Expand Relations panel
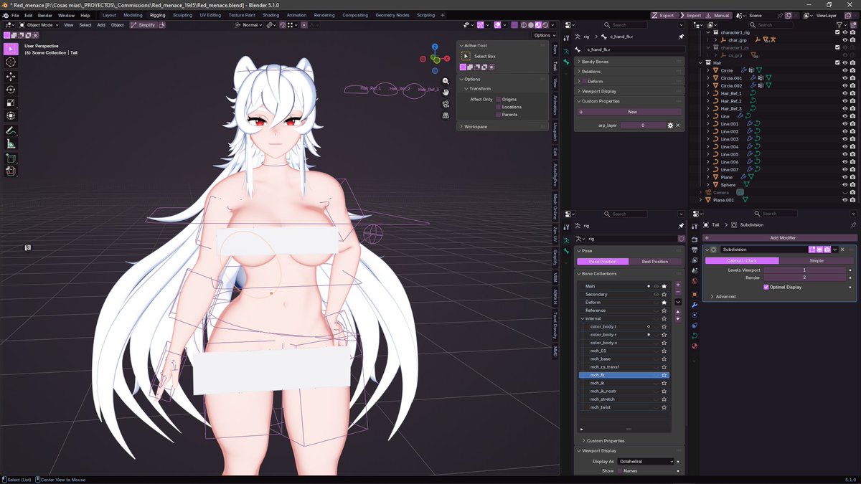Screen dimensions: 861x484 tap(628, 72)
